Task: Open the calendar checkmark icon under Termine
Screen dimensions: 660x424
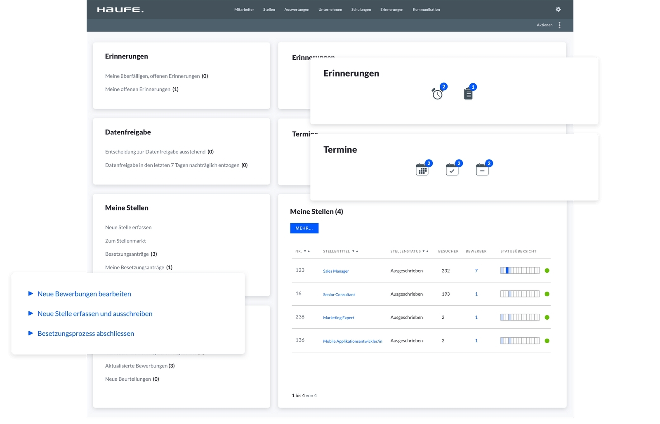Action: click(x=452, y=170)
